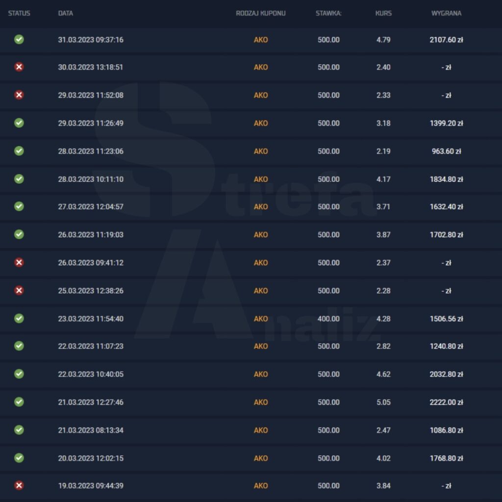Click the red X status icon for 19.03.2023 09:44:39
Viewport: 502px width, 502px height.
tap(19, 485)
